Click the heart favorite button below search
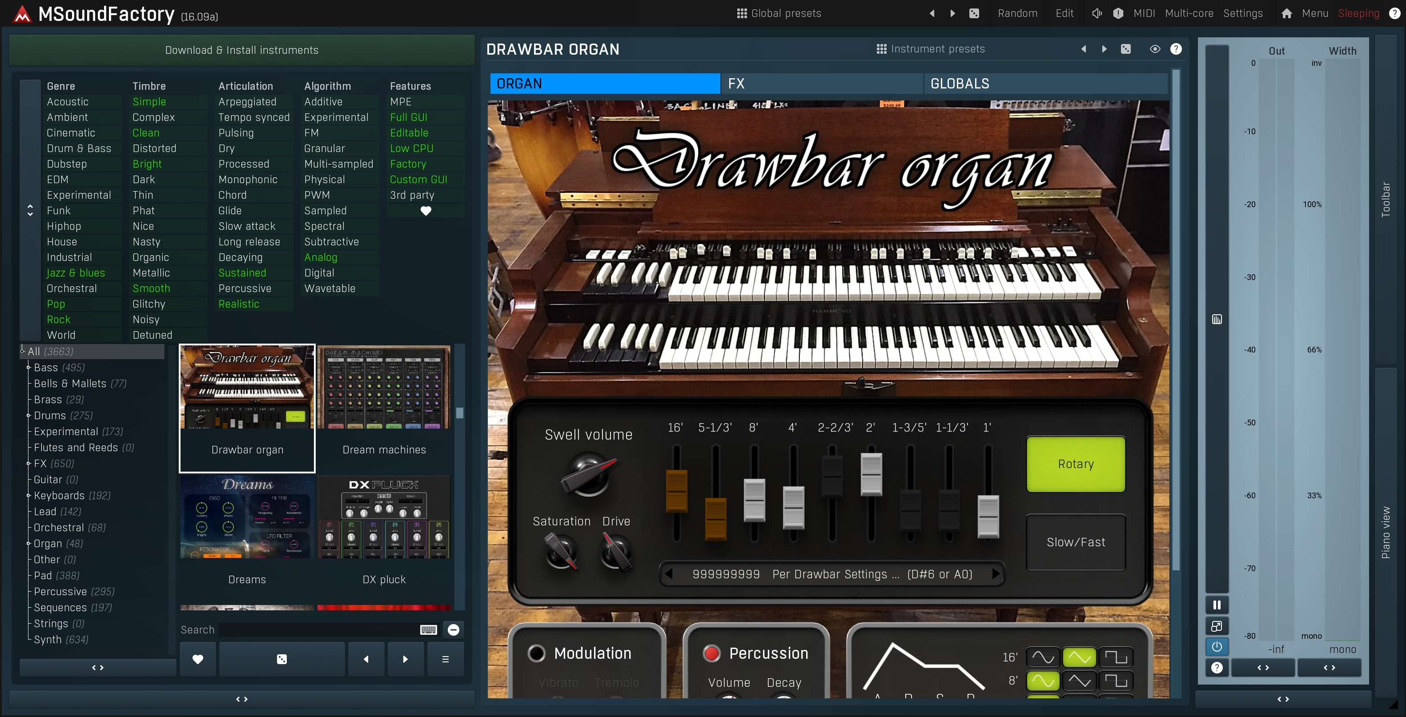This screenshot has height=717, width=1406. click(x=197, y=659)
